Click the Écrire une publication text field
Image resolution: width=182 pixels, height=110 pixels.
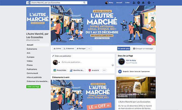pyautogui.click(x=86, y=62)
